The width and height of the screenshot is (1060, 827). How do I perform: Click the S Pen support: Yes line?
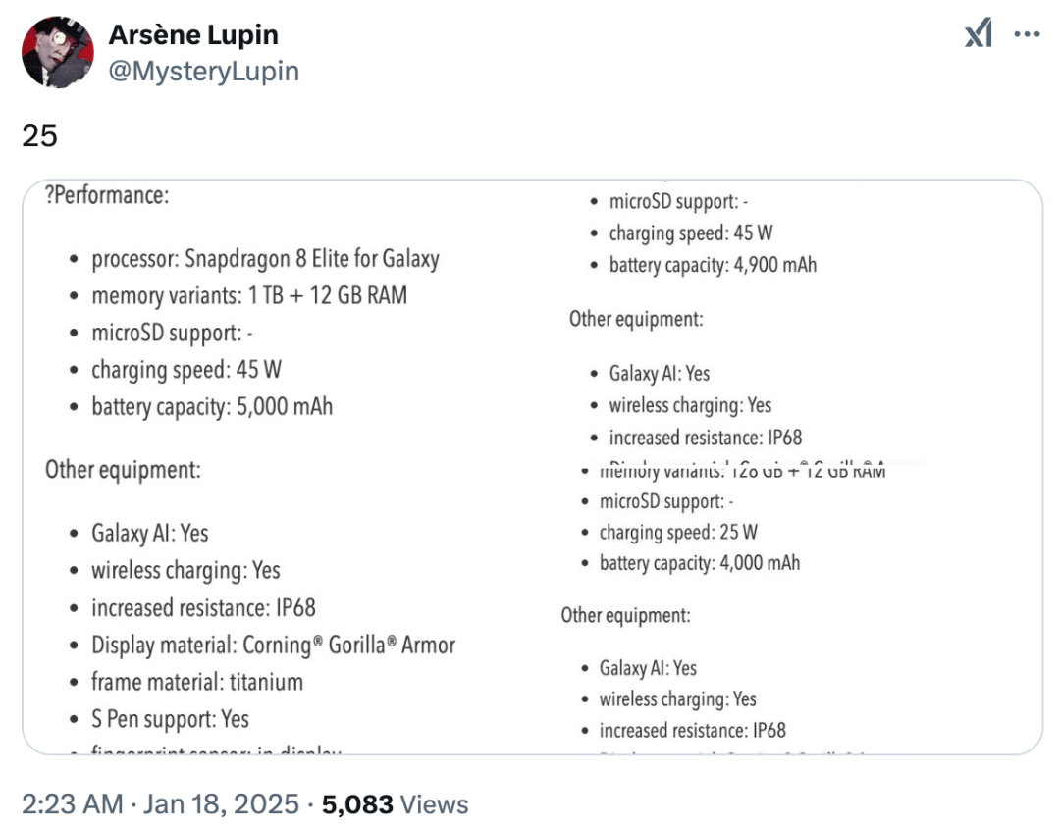pyautogui.click(x=170, y=719)
